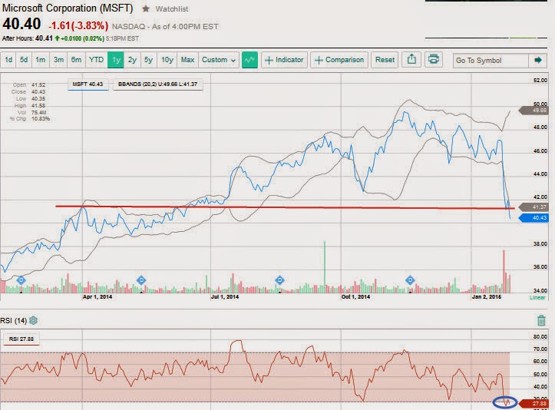Focus the Go To Symbol field
This screenshot has height=410, width=555.
(x=491, y=61)
